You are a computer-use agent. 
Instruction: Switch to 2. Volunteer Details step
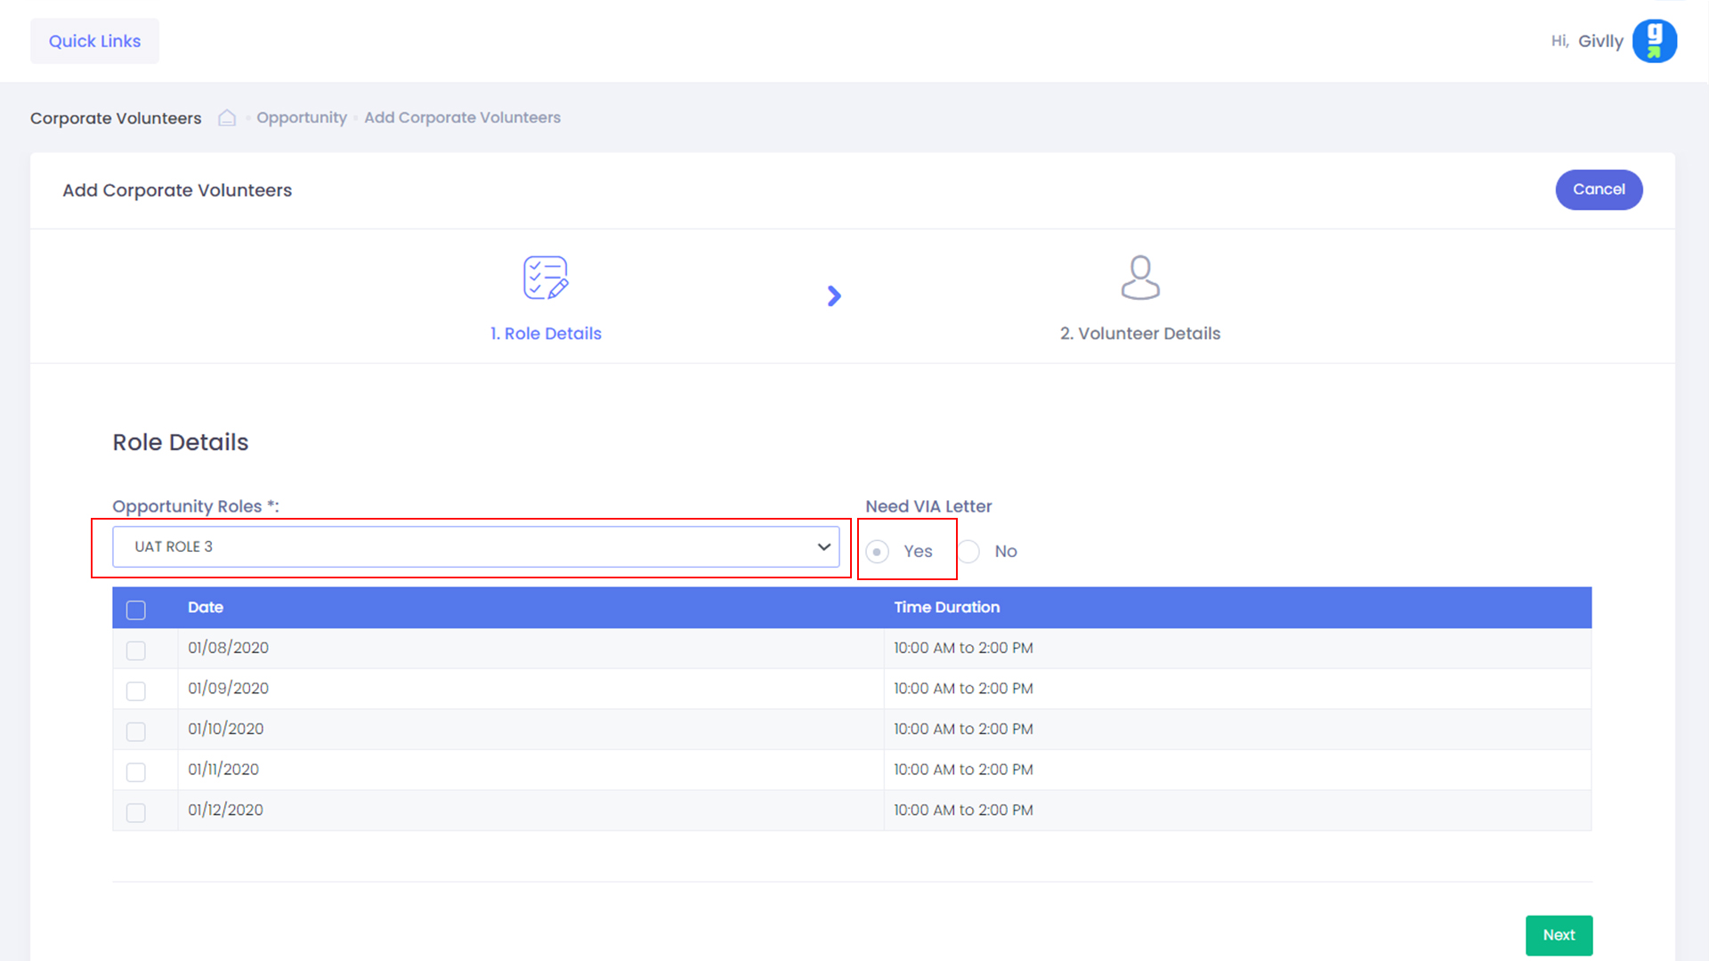(x=1139, y=334)
